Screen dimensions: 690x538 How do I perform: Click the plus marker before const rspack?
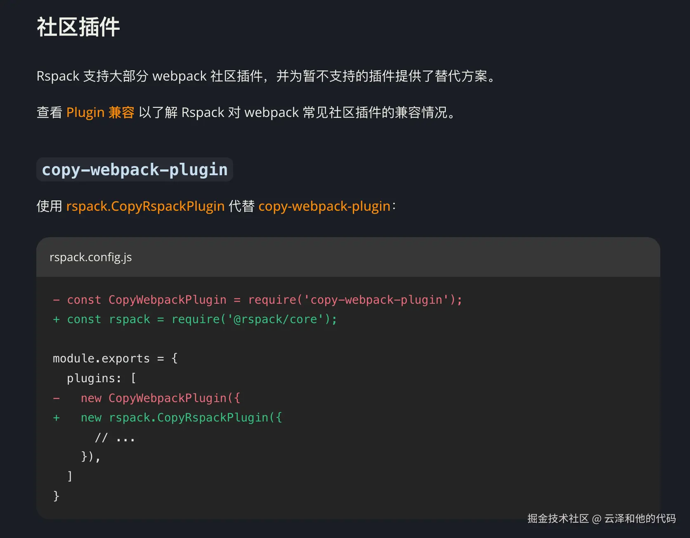point(57,319)
